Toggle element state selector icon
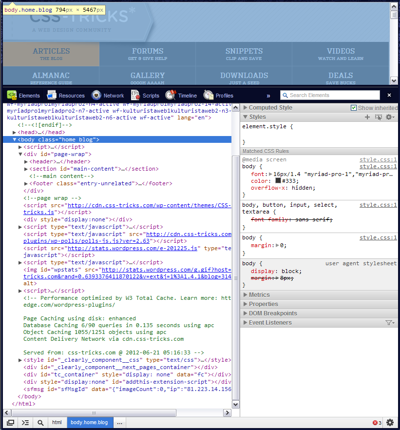 (379, 117)
